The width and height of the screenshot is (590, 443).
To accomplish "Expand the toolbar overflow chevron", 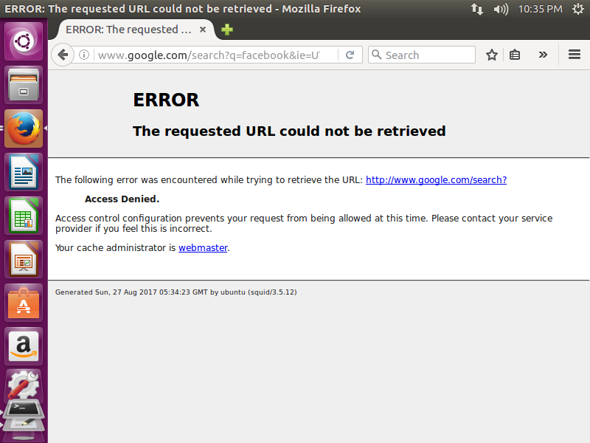I will point(543,54).
